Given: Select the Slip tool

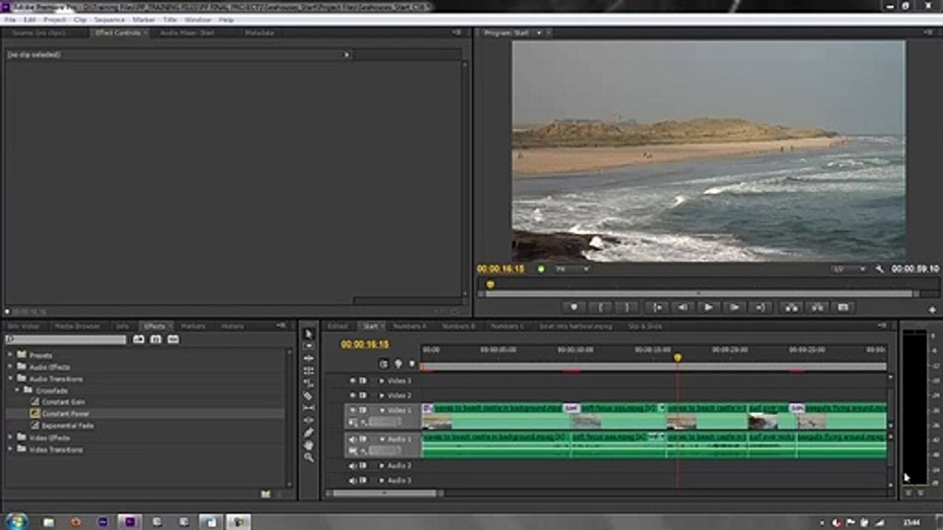Looking at the screenshot, I should point(309,408).
